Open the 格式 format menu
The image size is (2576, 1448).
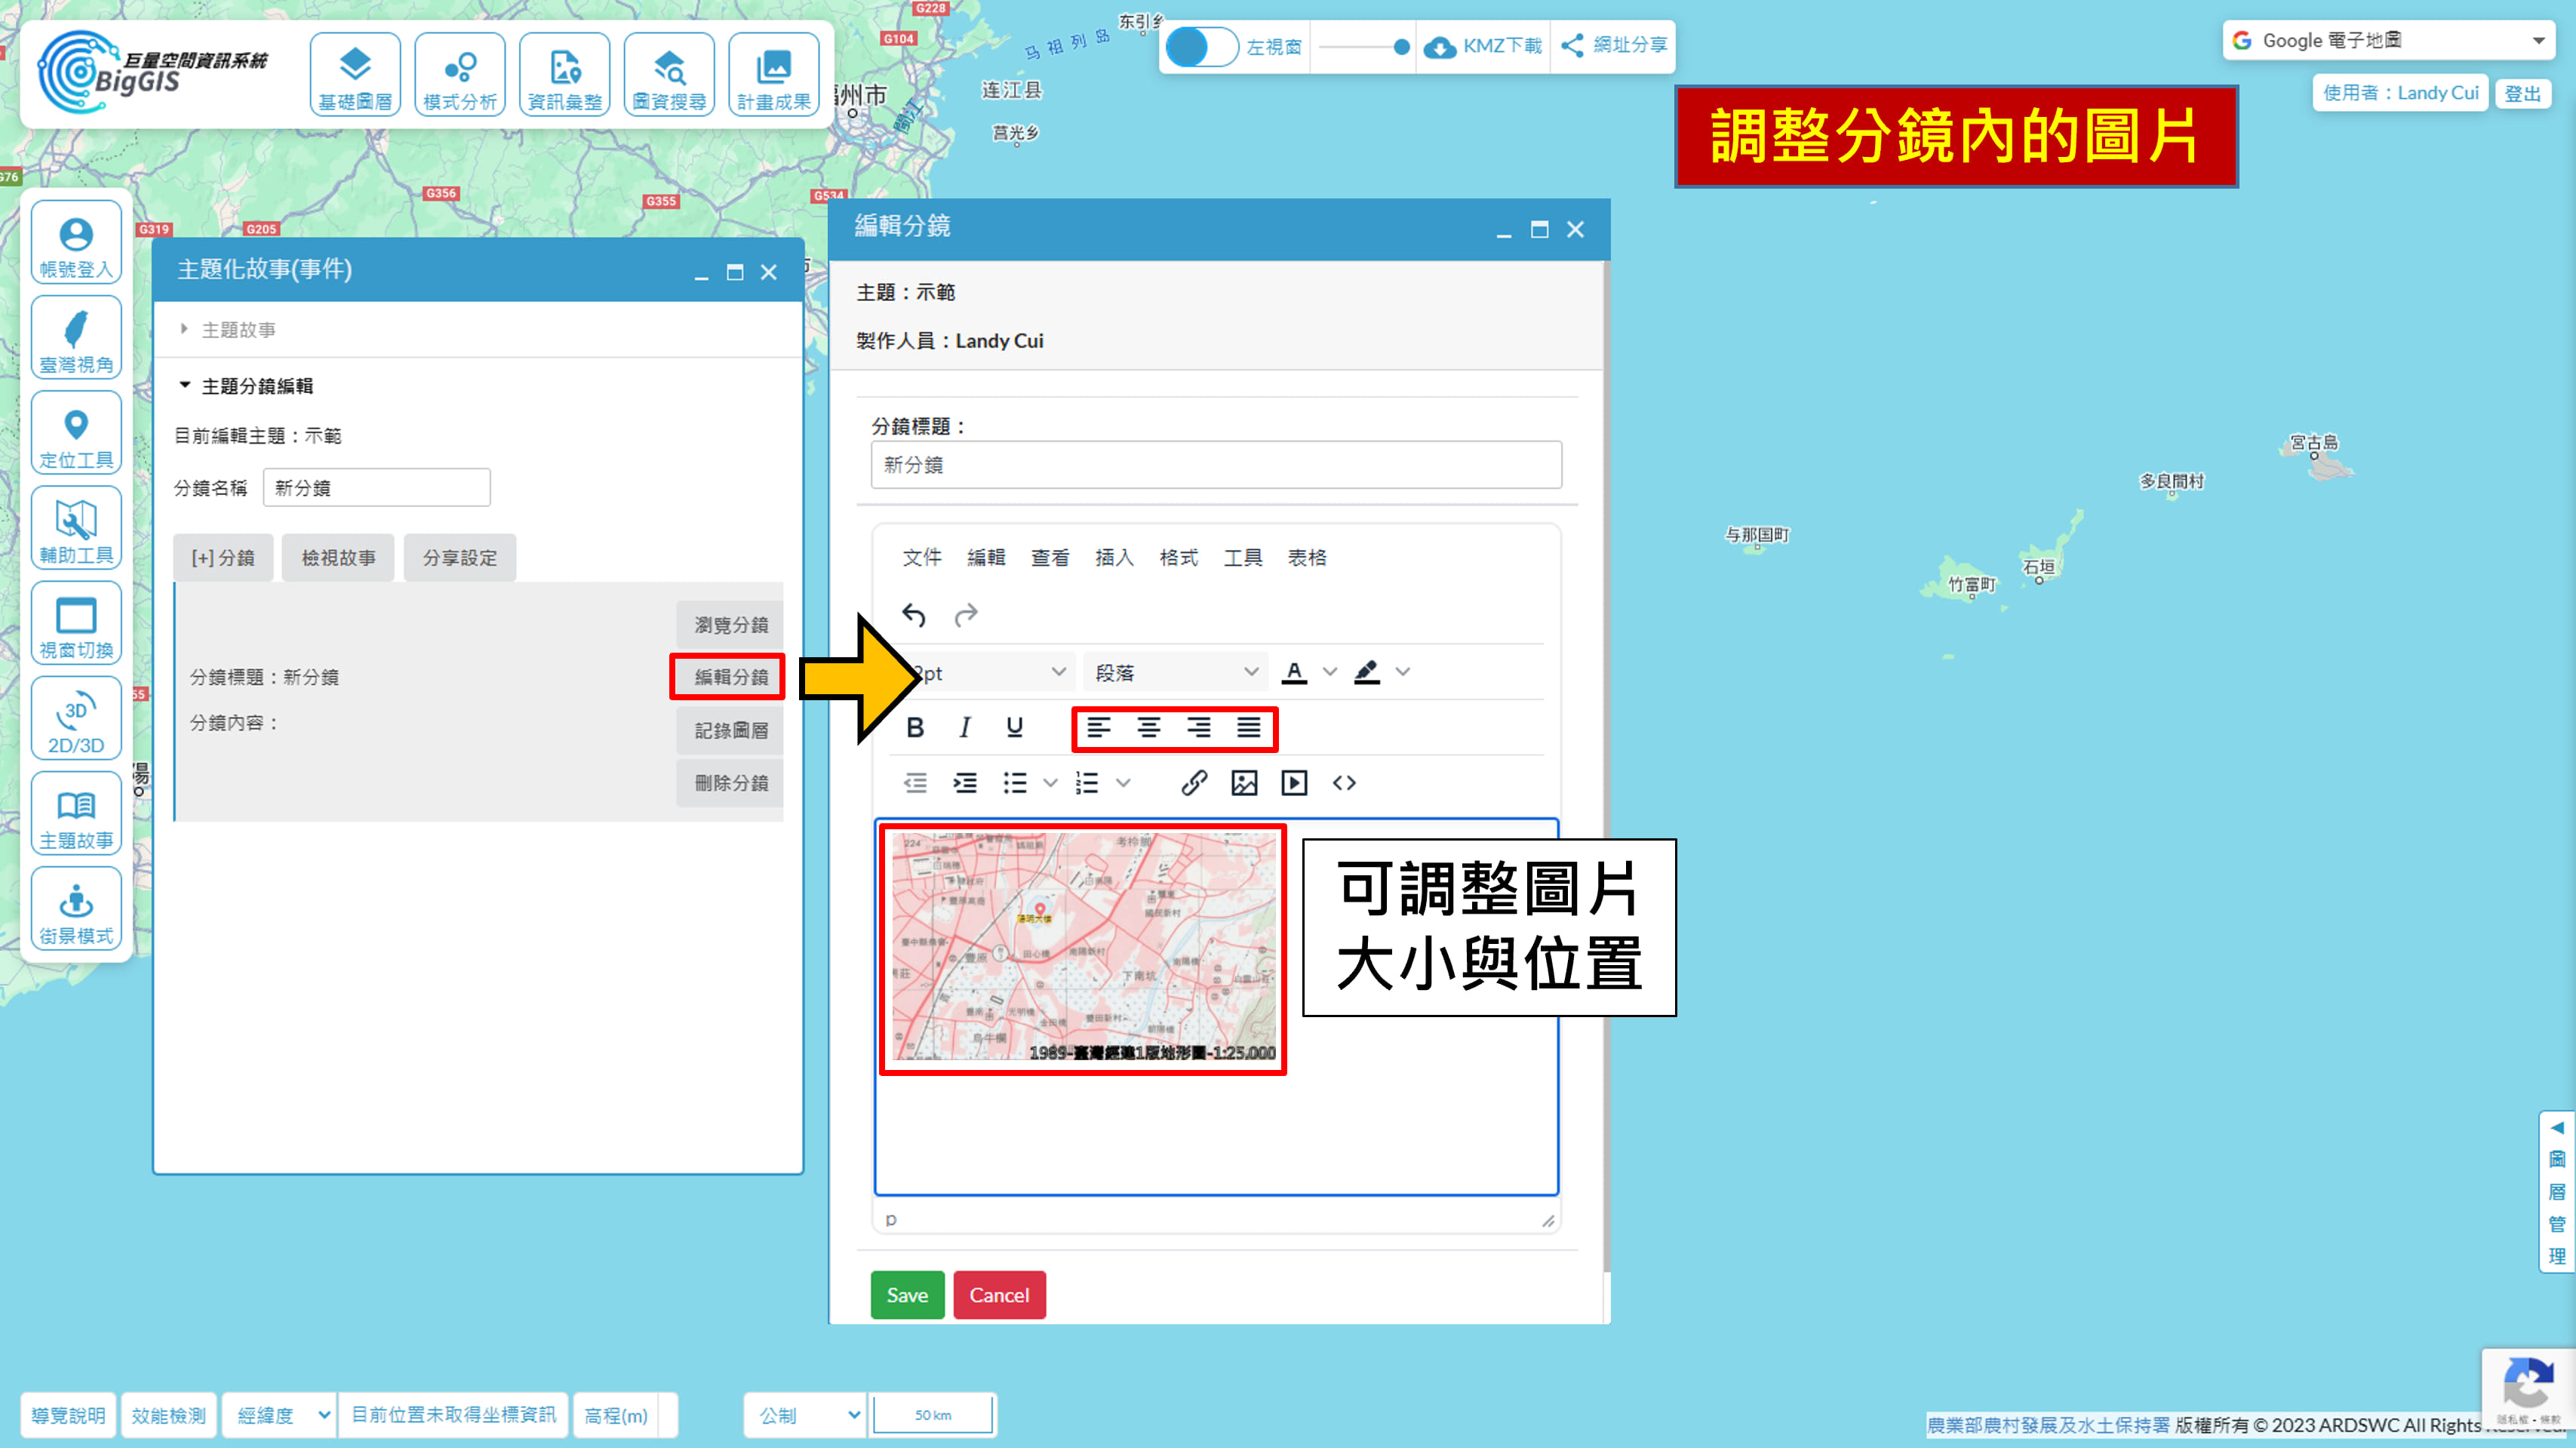(1178, 558)
